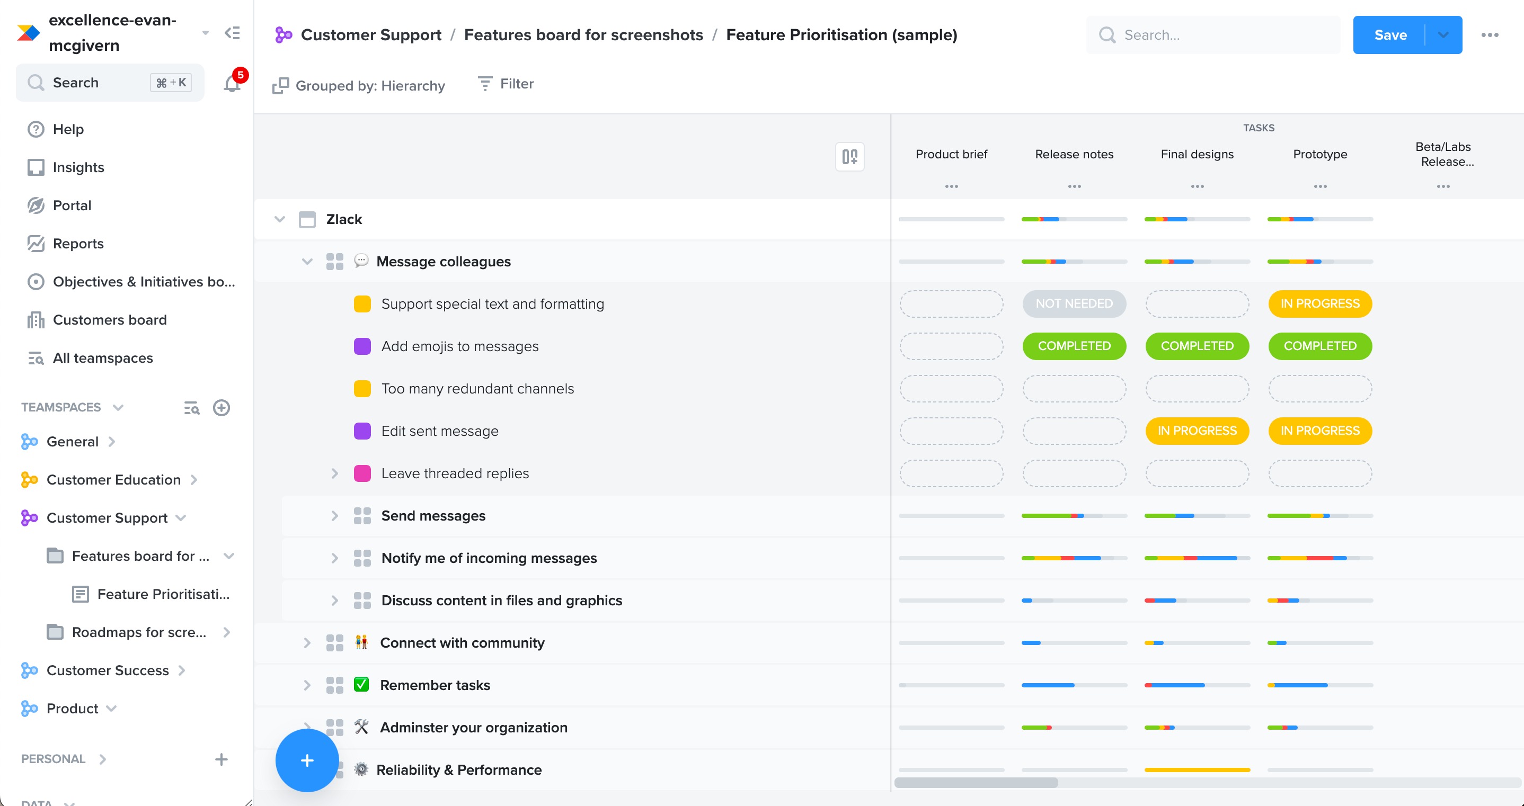Click Send messages grid icon
The width and height of the screenshot is (1524, 806).
[x=362, y=516]
